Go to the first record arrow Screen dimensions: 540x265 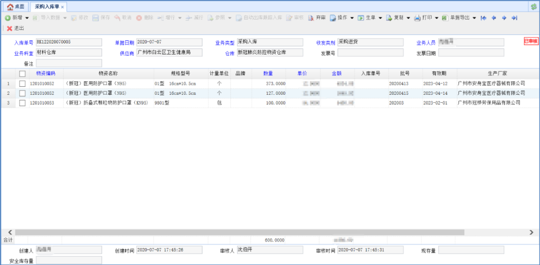point(483,18)
